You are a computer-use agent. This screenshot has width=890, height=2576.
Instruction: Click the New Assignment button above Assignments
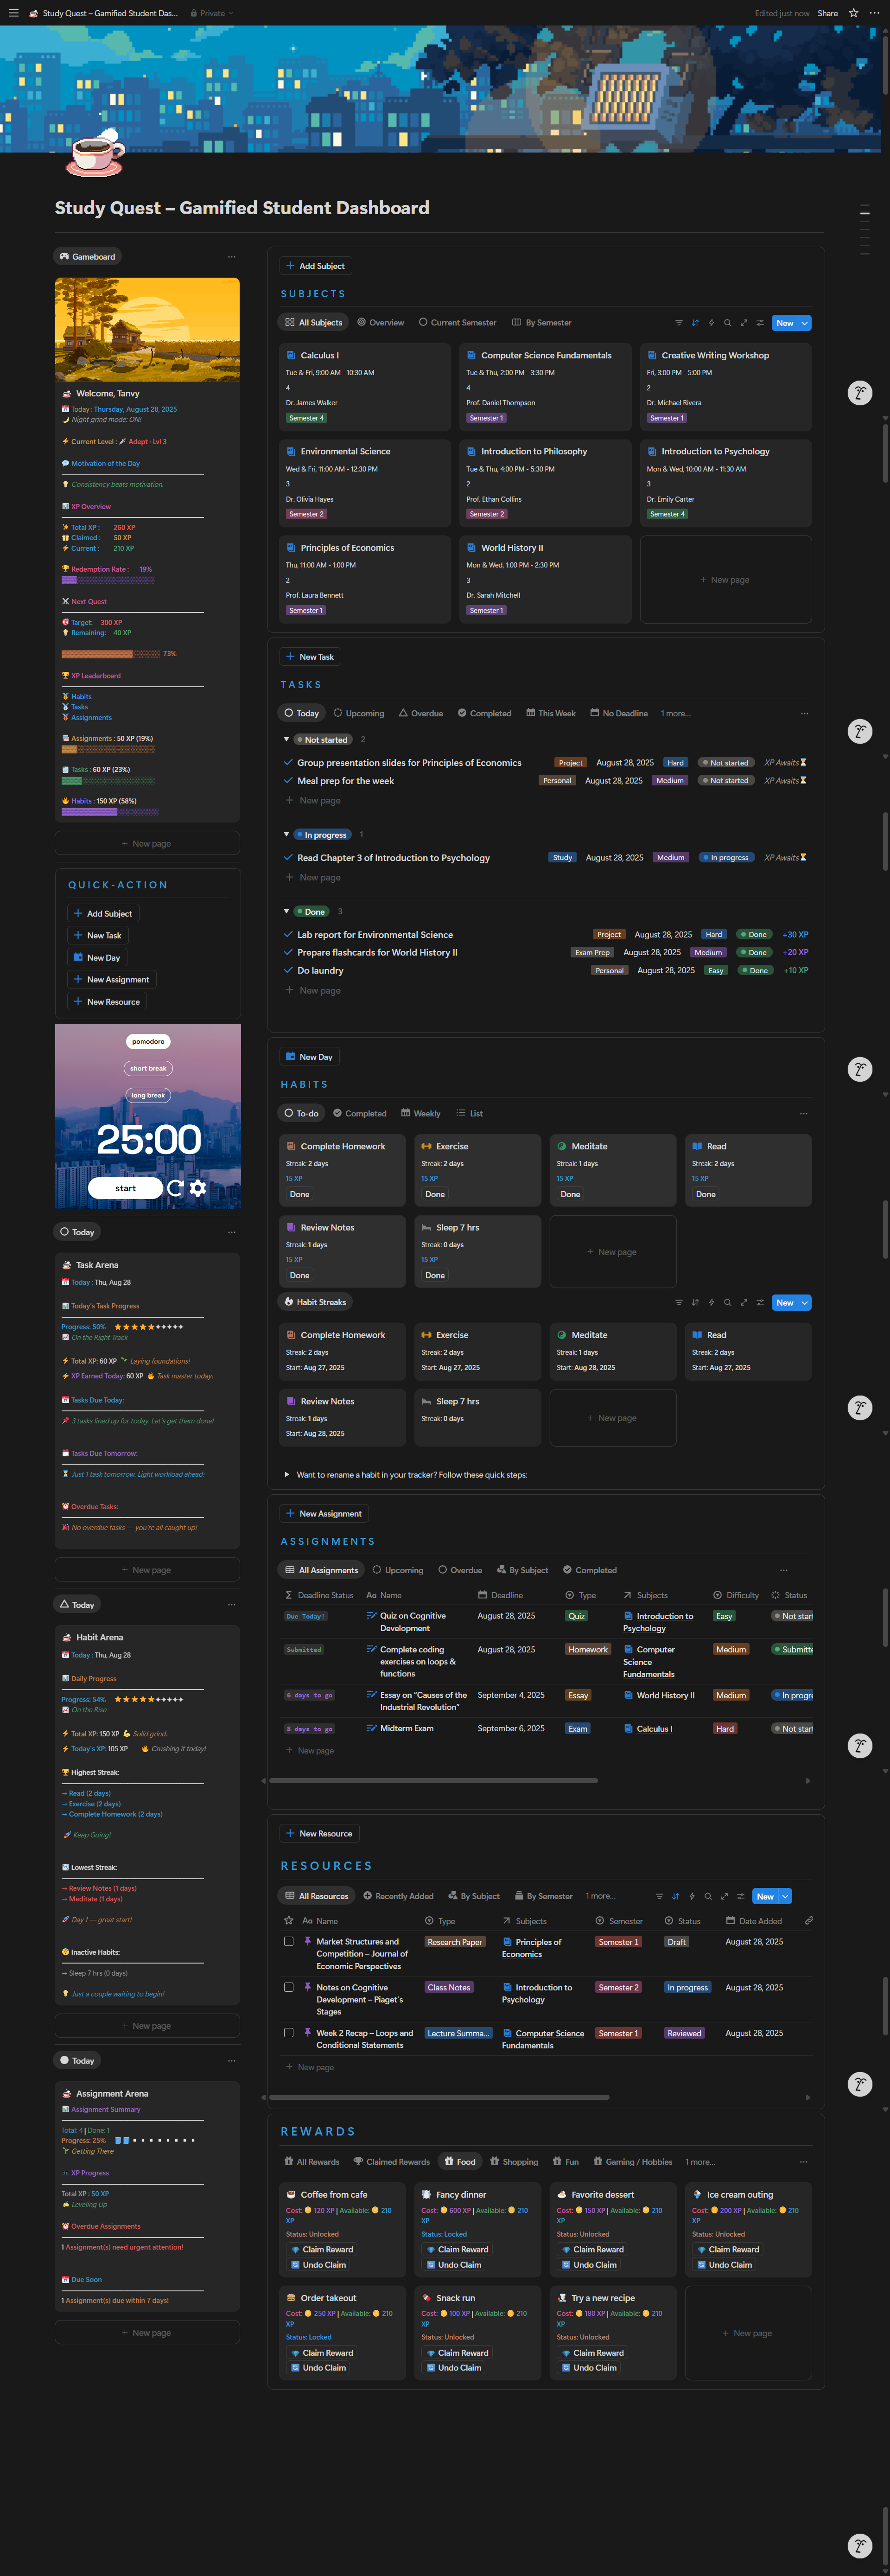tap(324, 1514)
